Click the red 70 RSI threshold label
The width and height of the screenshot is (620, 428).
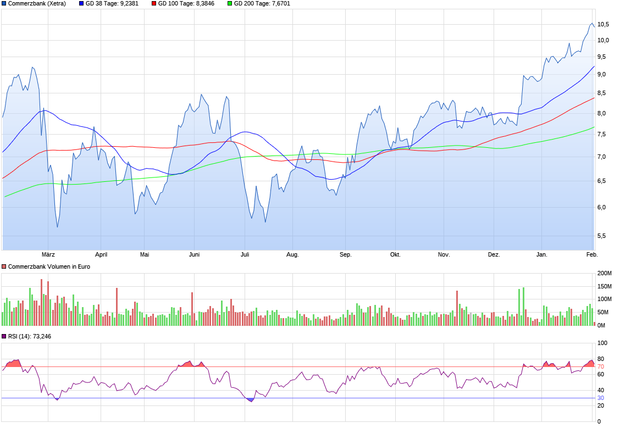click(601, 367)
